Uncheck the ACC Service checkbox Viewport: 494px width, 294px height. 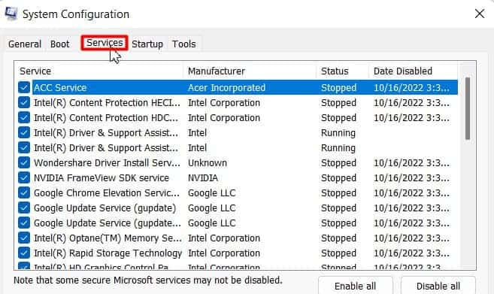[24, 87]
